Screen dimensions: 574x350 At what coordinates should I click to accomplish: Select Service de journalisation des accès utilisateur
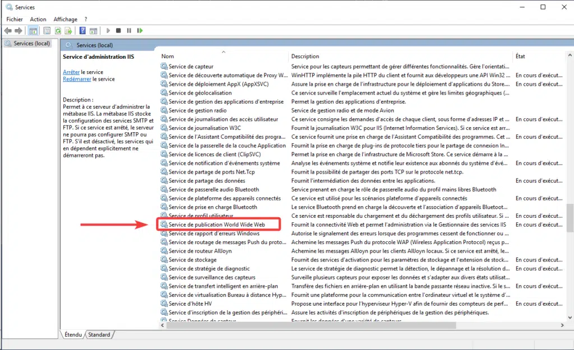click(x=223, y=119)
